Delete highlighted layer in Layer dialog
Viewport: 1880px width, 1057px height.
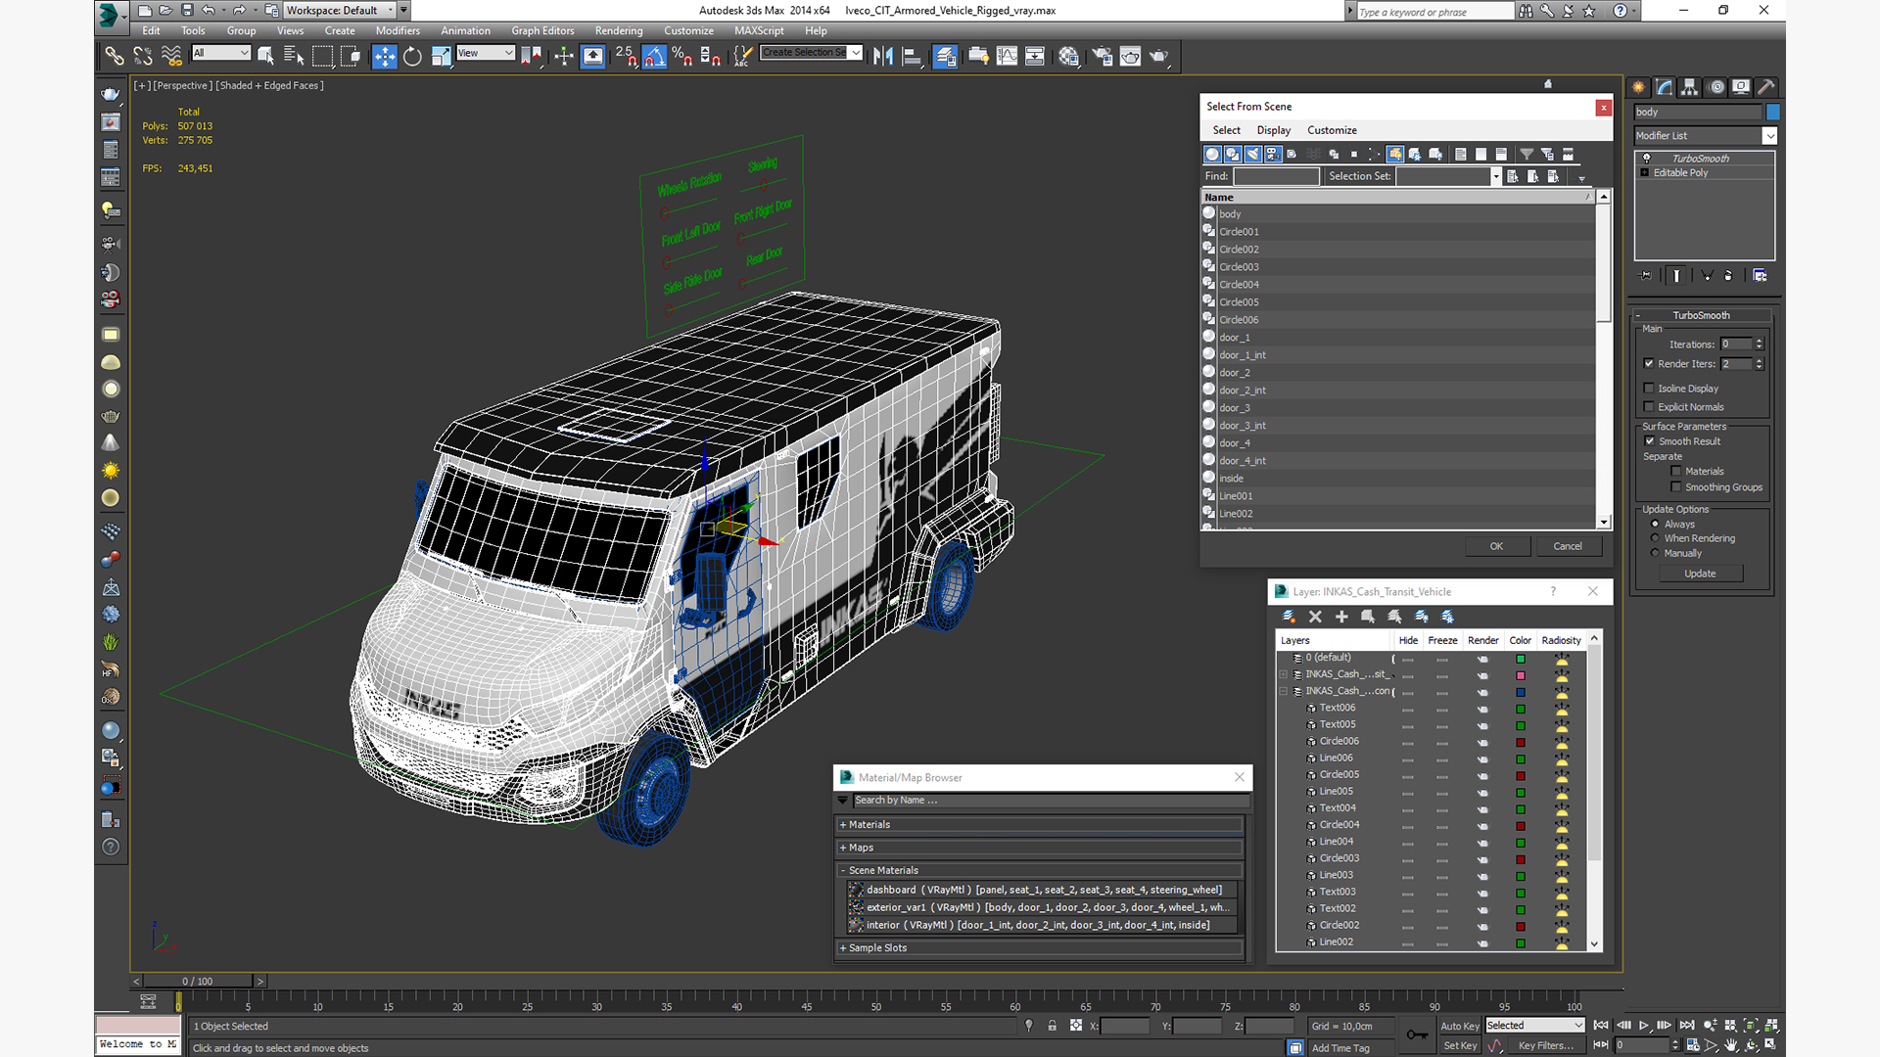point(1315,617)
